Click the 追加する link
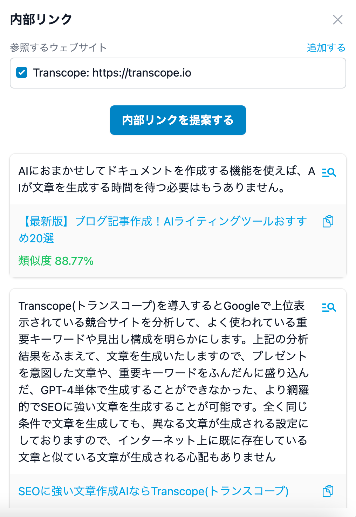This screenshot has width=356, height=517. (326, 47)
